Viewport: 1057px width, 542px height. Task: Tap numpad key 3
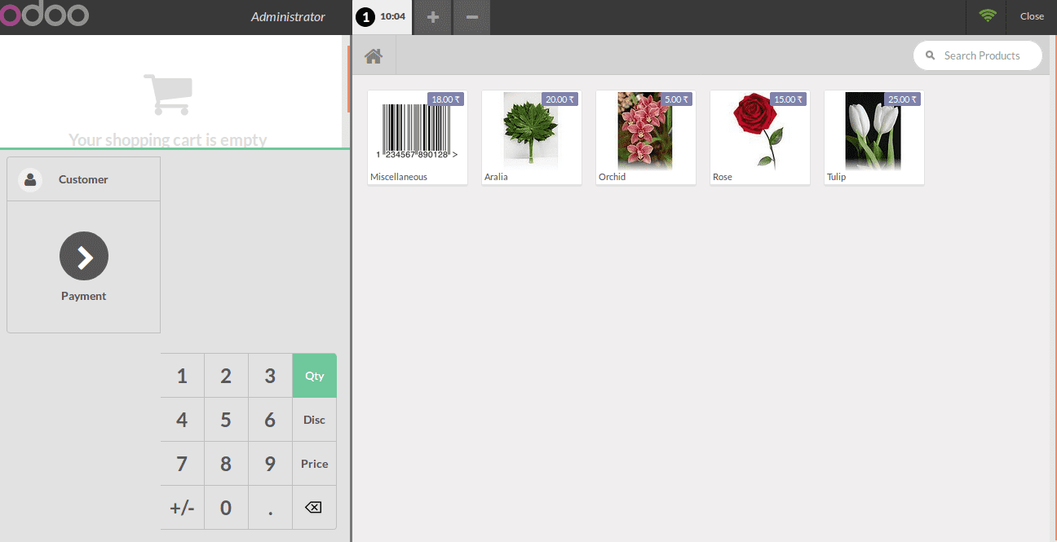270,376
